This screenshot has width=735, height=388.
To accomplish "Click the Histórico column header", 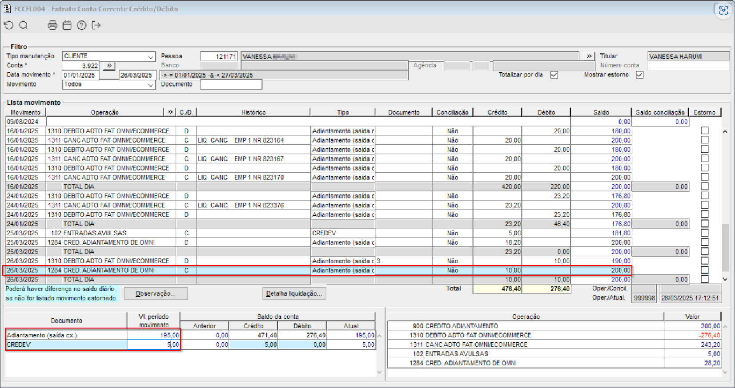I will [x=253, y=112].
